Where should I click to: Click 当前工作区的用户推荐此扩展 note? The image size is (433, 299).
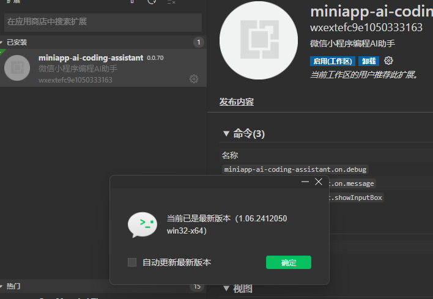(365, 75)
